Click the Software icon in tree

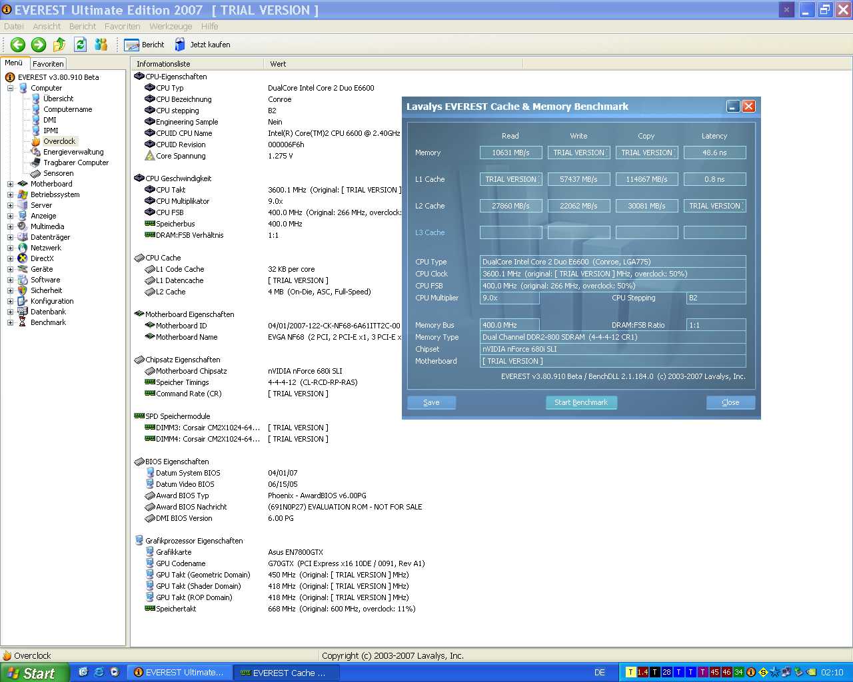[23, 280]
